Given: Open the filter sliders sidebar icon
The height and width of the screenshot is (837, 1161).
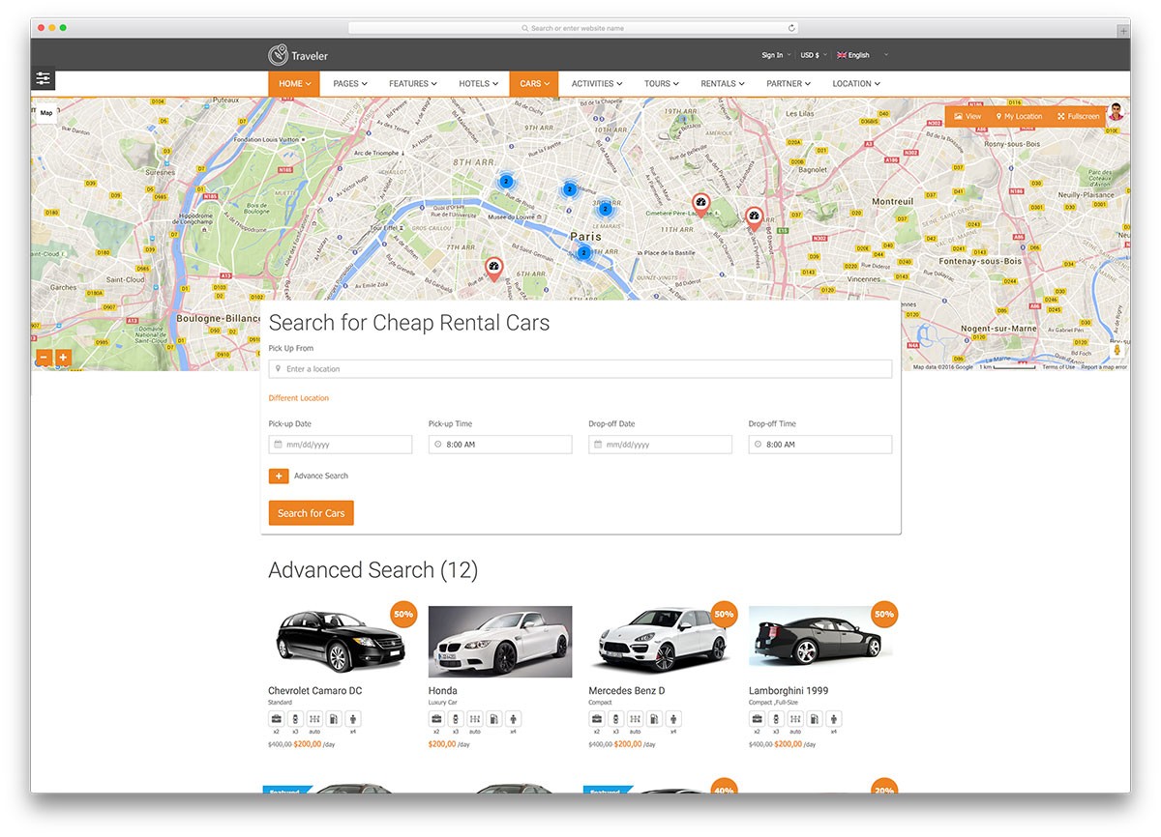Looking at the screenshot, I should click(43, 79).
